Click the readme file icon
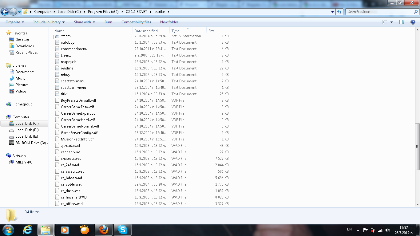The image size is (420, 236). pyautogui.click(x=57, y=68)
